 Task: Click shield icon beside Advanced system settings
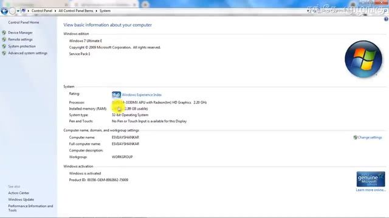[4, 53]
